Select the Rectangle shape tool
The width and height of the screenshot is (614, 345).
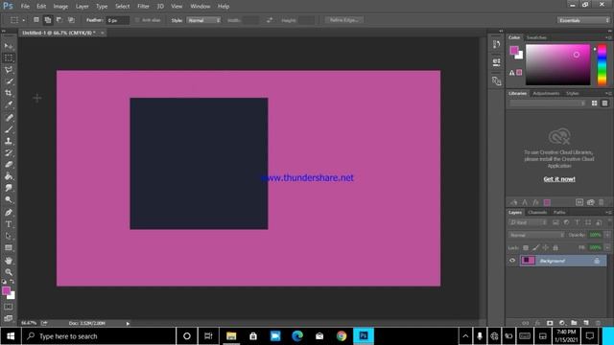pyautogui.click(x=9, y=247)
